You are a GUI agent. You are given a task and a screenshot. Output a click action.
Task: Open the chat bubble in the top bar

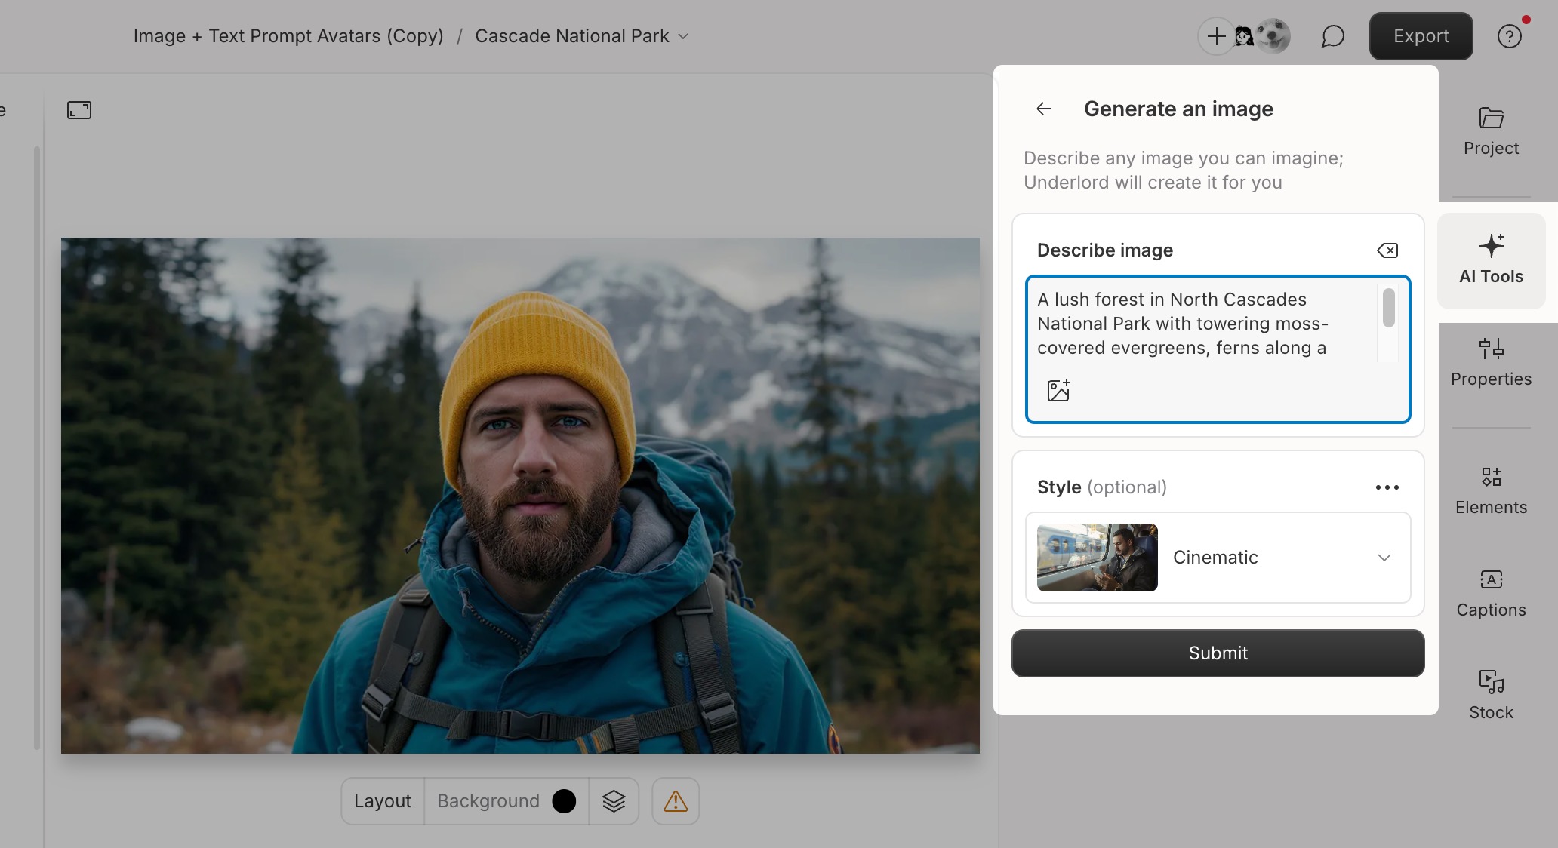pyautogui.click(x=1332, y=35)
